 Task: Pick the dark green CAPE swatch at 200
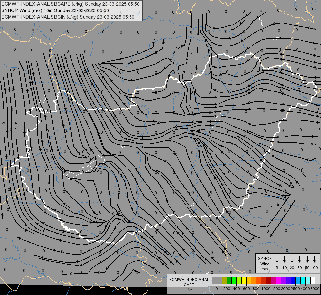[229, 280]
